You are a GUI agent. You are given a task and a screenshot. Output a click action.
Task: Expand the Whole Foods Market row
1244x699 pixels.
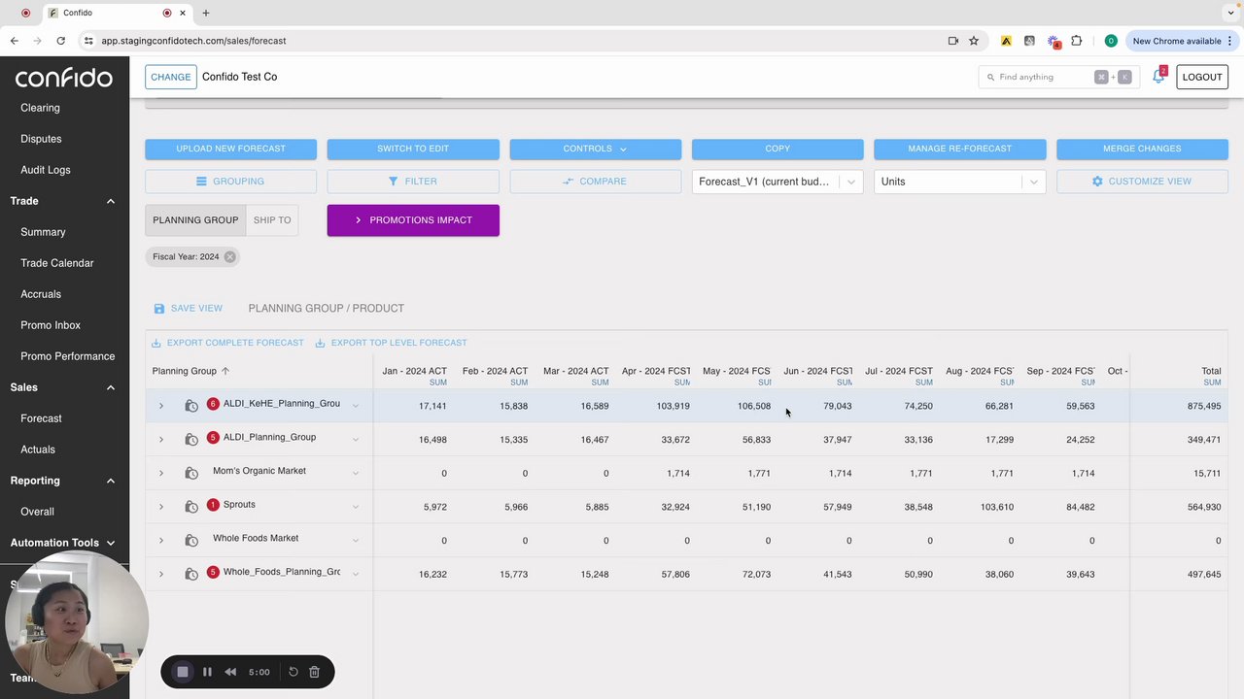tap(161, 541)
